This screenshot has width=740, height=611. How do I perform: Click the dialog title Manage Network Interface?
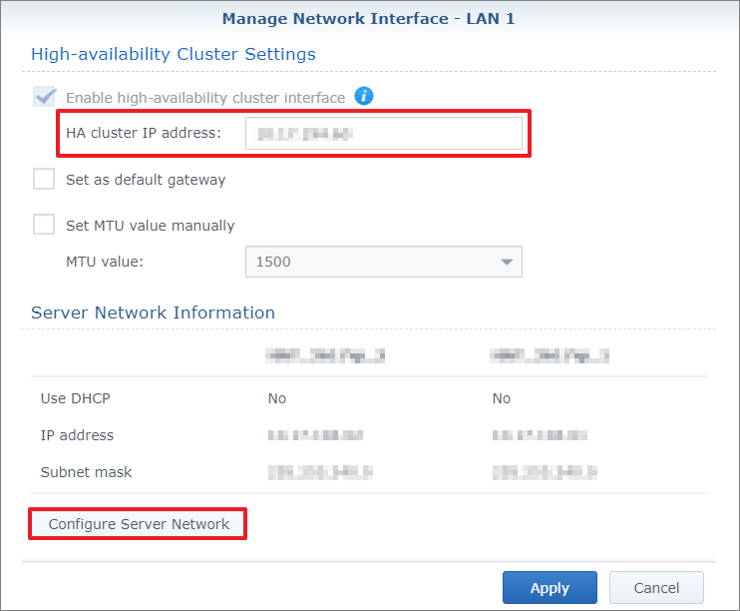tap(368, 18)
